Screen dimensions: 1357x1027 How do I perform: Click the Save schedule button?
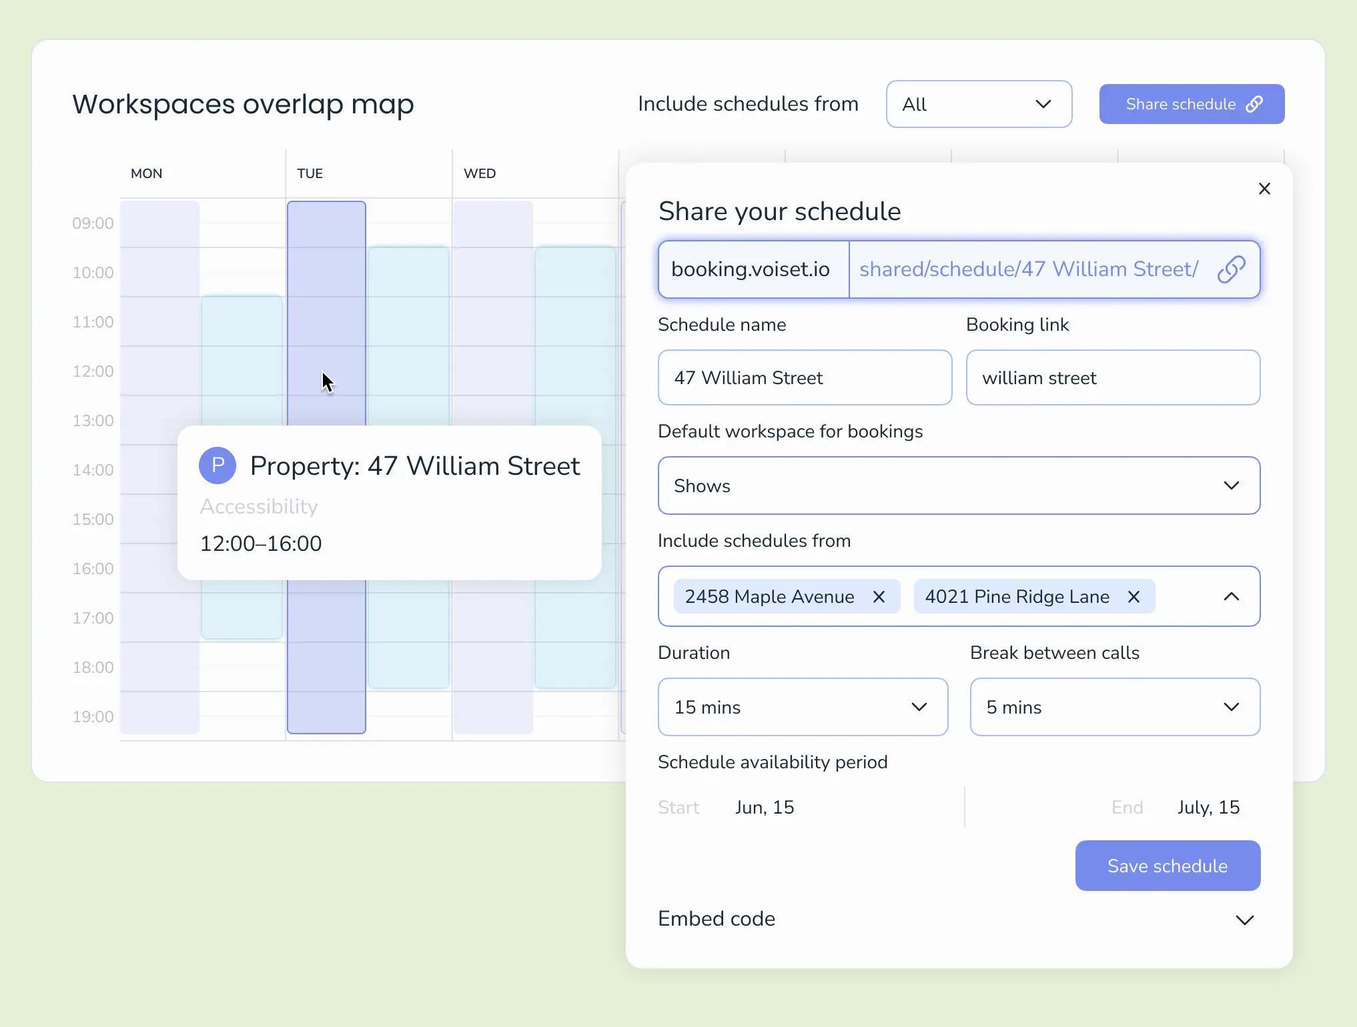[1168, 866]
